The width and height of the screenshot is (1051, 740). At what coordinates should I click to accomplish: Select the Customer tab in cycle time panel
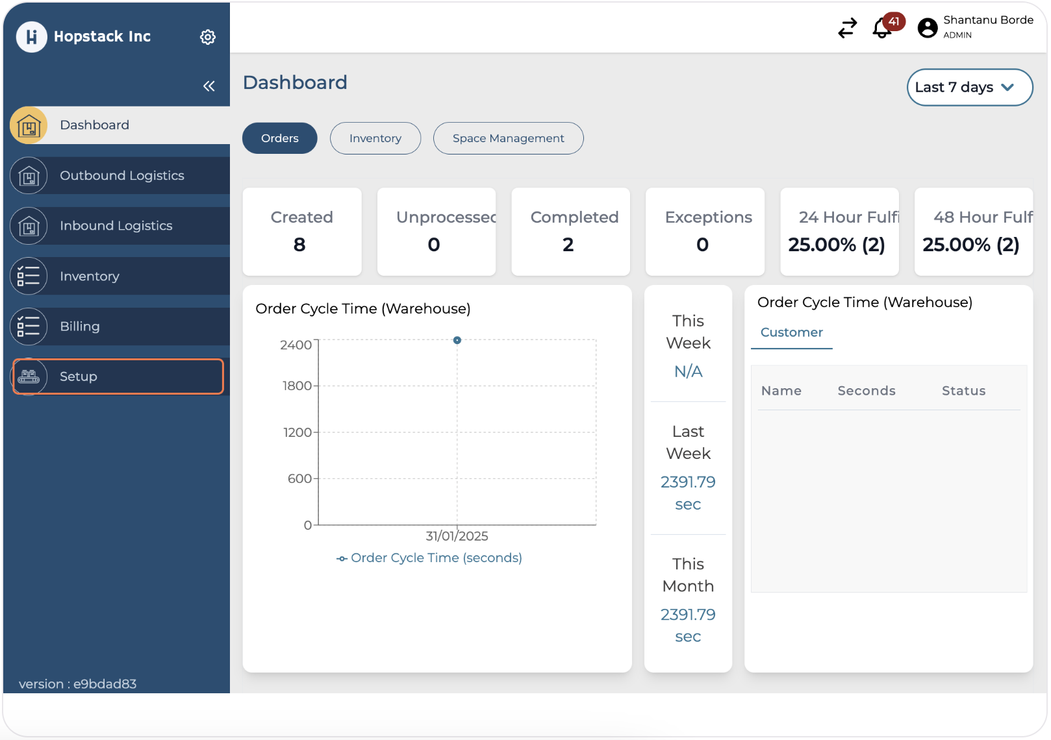tap(791, 332)
